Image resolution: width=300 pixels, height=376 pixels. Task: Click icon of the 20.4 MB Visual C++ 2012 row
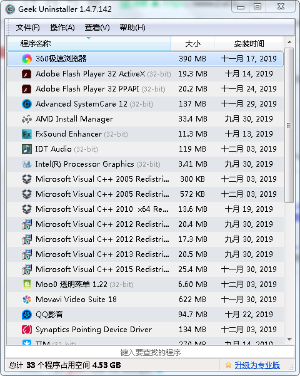pos(27,224)
